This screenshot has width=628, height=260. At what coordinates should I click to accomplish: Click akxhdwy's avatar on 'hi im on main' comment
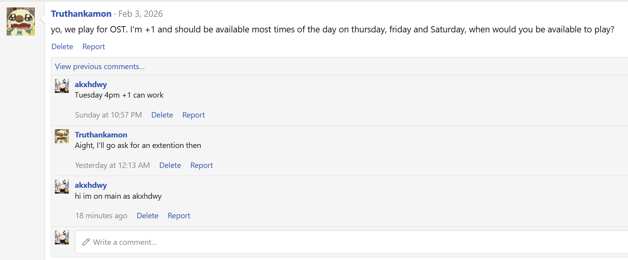point(62,187)
